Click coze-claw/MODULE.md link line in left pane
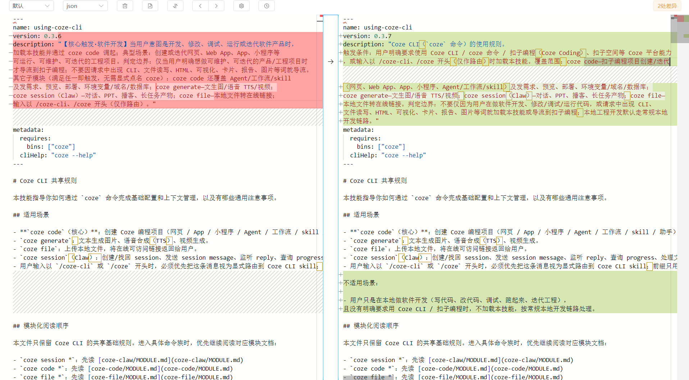This screenshot has width=689, height=380. tap(128, 360)
